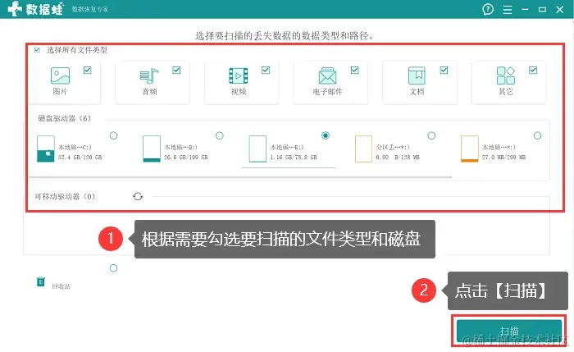Click the 电子邮件 email type icon
574x352 pixels.
click(x=327, y=75)
